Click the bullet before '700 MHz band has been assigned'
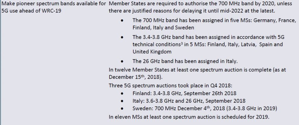Screen dimensions: 299x125 pyautogui.click(x=122, y=20)
